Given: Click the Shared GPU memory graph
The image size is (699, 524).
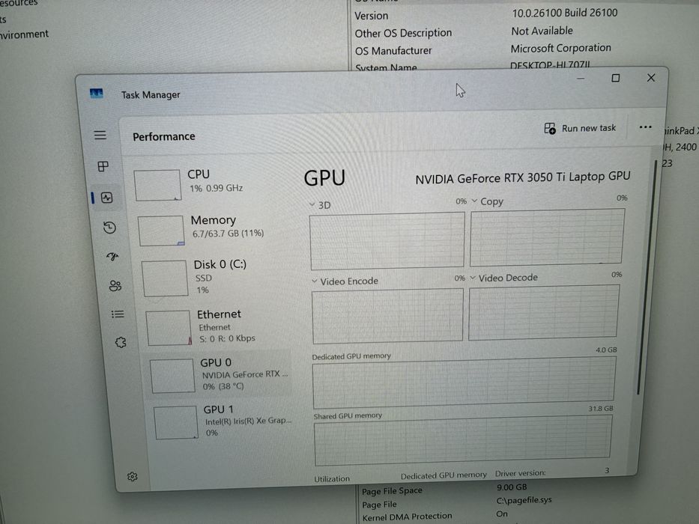Looking at the screenshot, I should [463, 441].
